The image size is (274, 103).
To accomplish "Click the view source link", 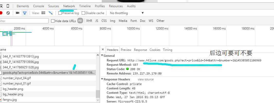I will tap(145, 79).
